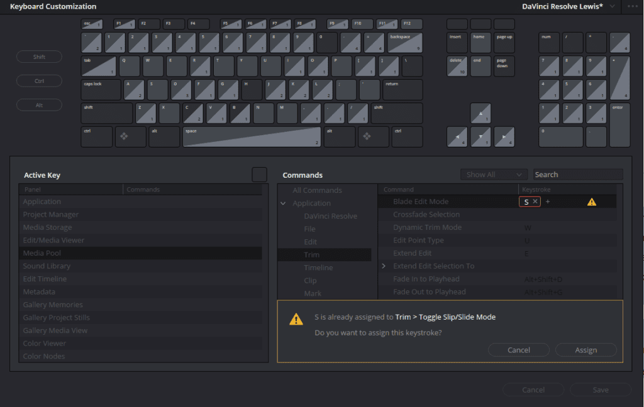Toggle the Alt modifier button
The width and height of the screenshot is (644, 407).
pos(39,105)
